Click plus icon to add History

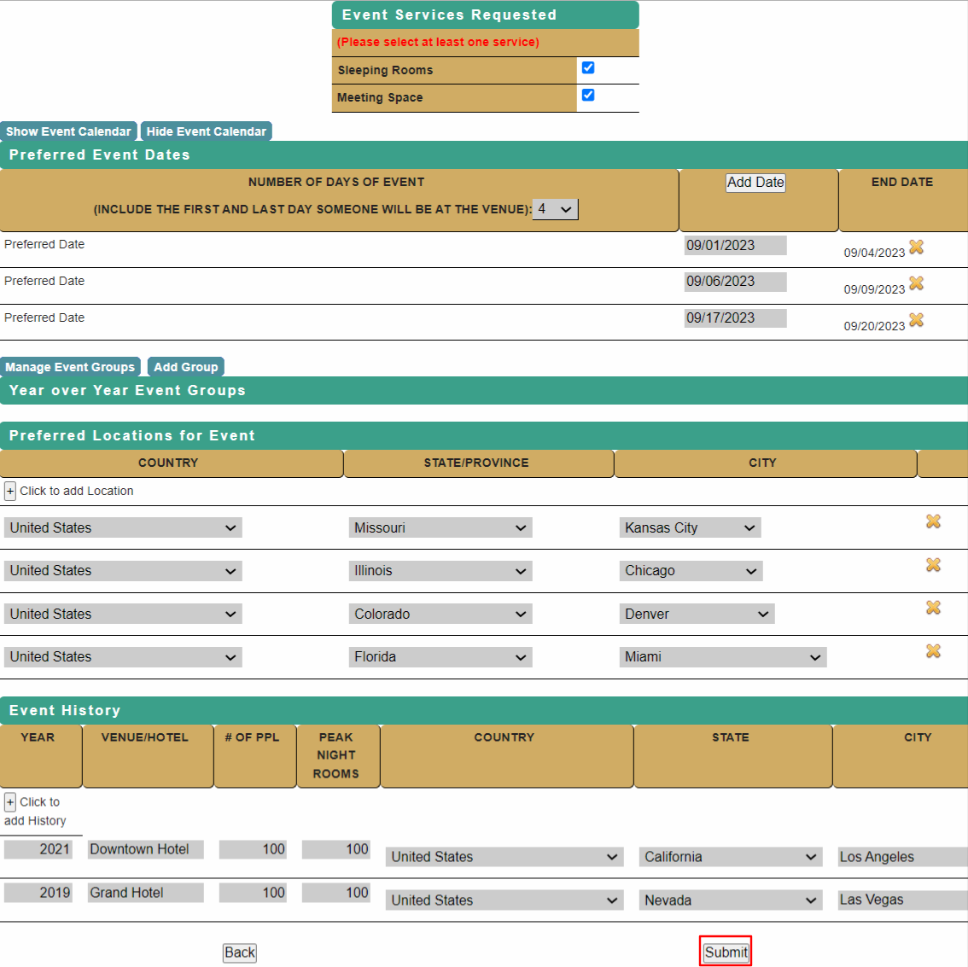tap(10, 802)
